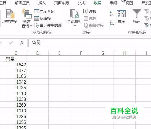This screenshot has height=129, width=151.
Task: Select the cell containing 1186
Action: pos(16,76)
